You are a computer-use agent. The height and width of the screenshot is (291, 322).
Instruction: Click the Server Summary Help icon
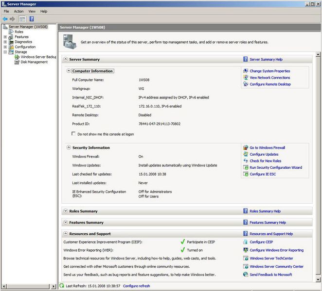(246, 59)
